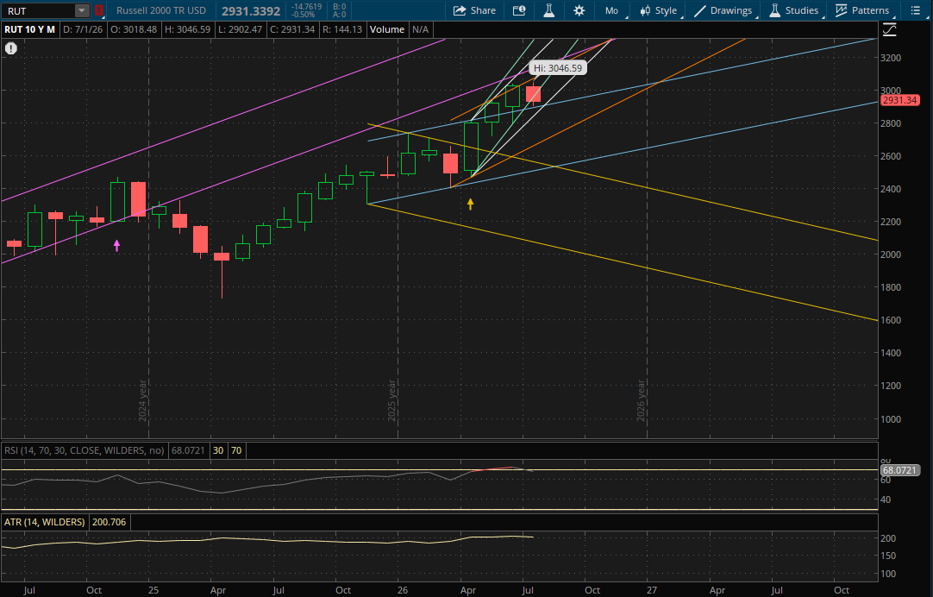Click the 1000 price axis label
Image resolution: width=933 pixels, height=597 pixels.
point(891,419)
